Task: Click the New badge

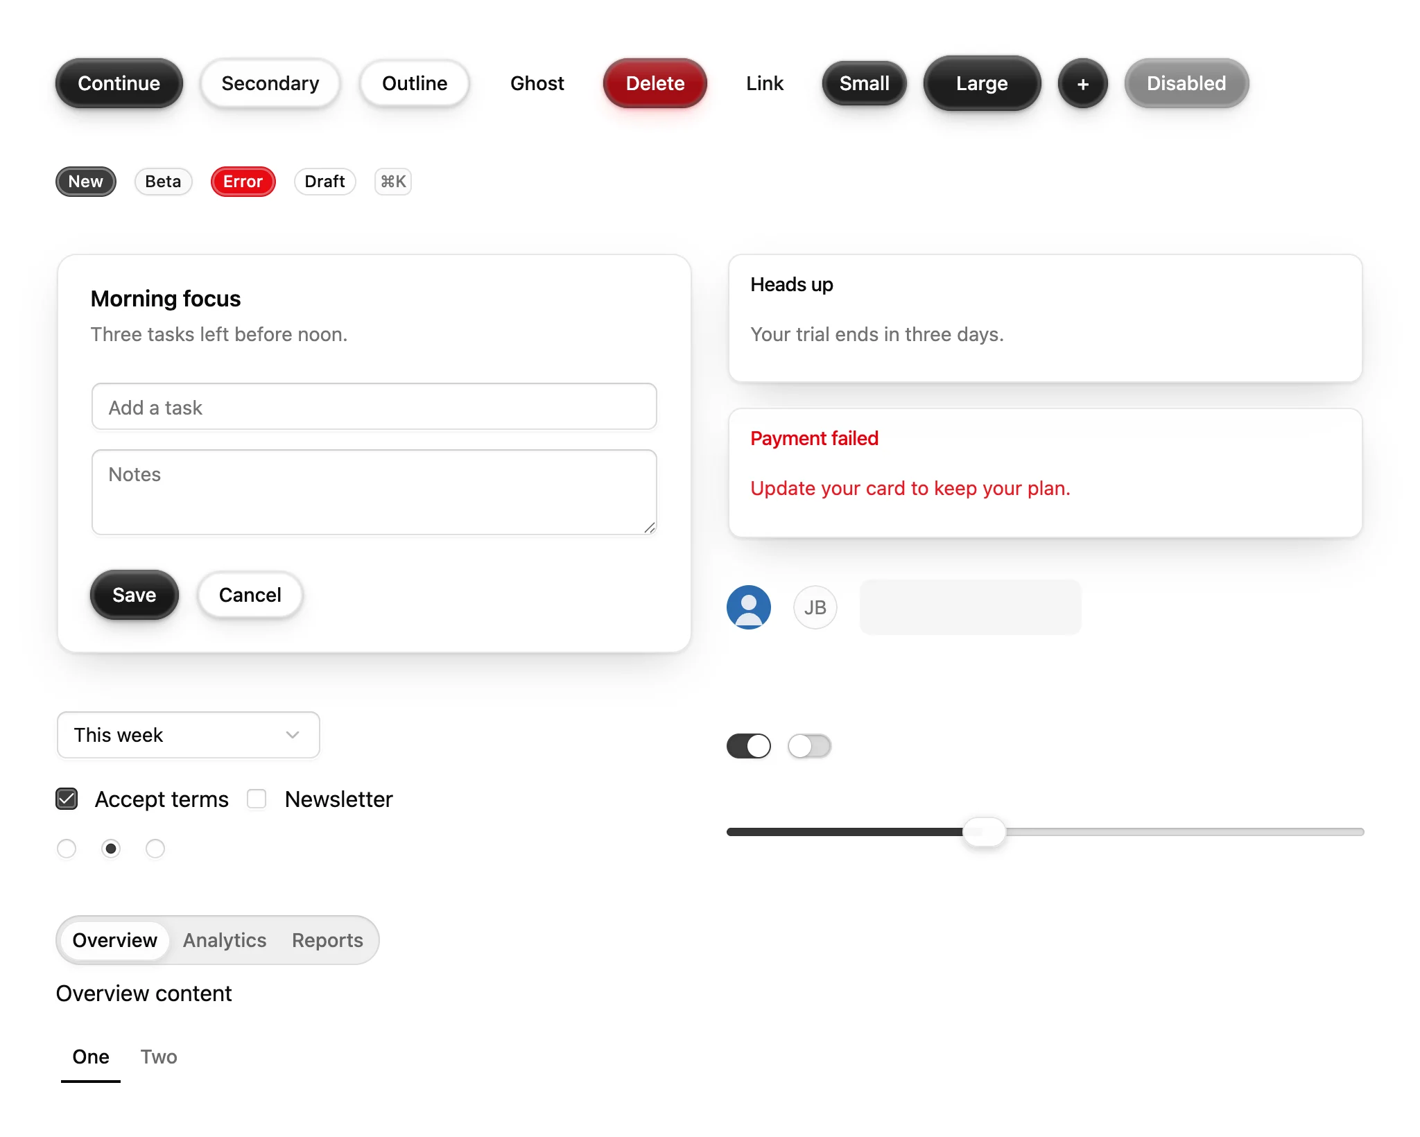Action: 86,182
